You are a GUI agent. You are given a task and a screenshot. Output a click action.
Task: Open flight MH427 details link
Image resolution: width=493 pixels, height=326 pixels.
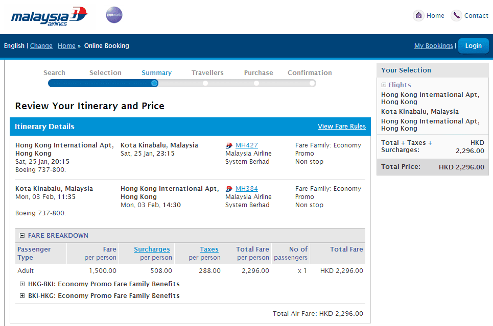click(247, 145)
